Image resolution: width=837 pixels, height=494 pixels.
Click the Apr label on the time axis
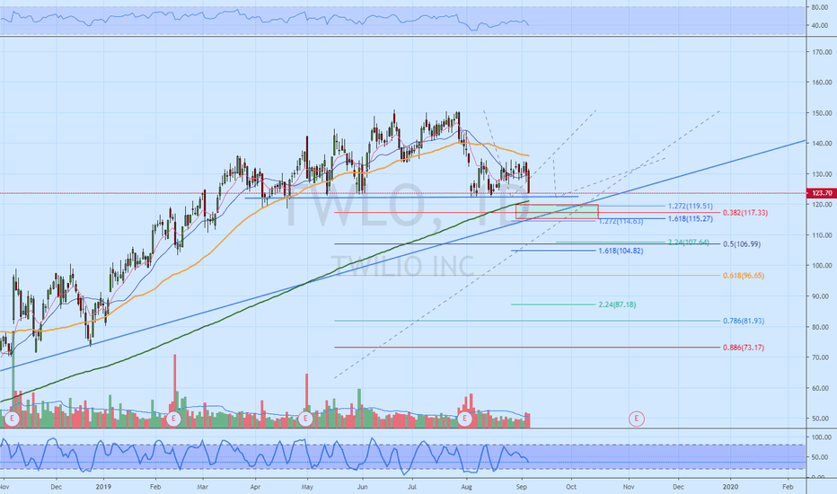pyautogui.click(x=255, y=487)
